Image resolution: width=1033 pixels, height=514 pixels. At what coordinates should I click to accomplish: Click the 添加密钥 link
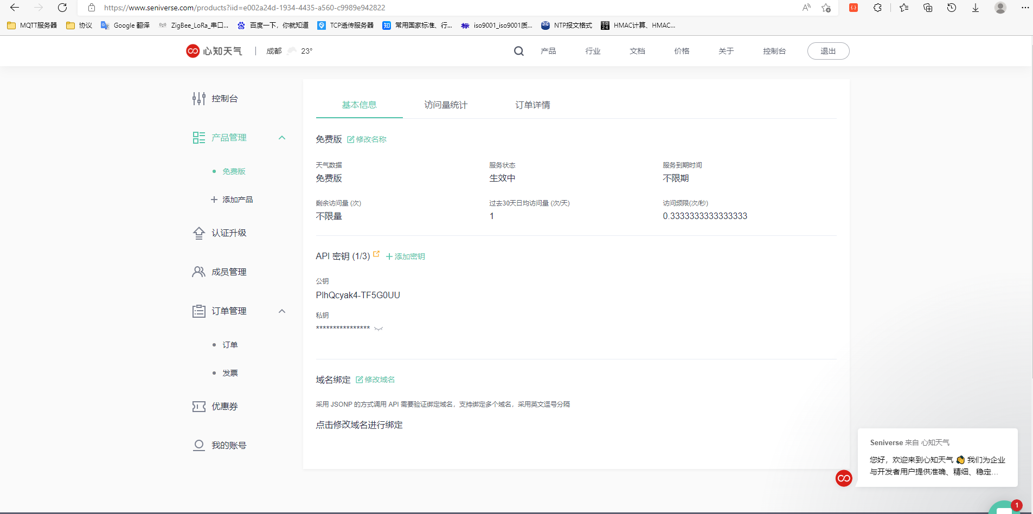[x=405, y=256]
